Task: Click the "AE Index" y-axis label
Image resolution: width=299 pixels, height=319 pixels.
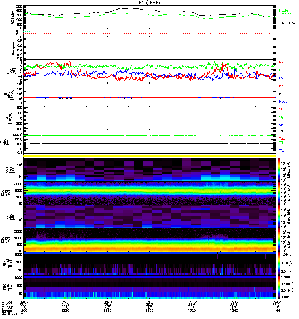Action: (13, 18)
